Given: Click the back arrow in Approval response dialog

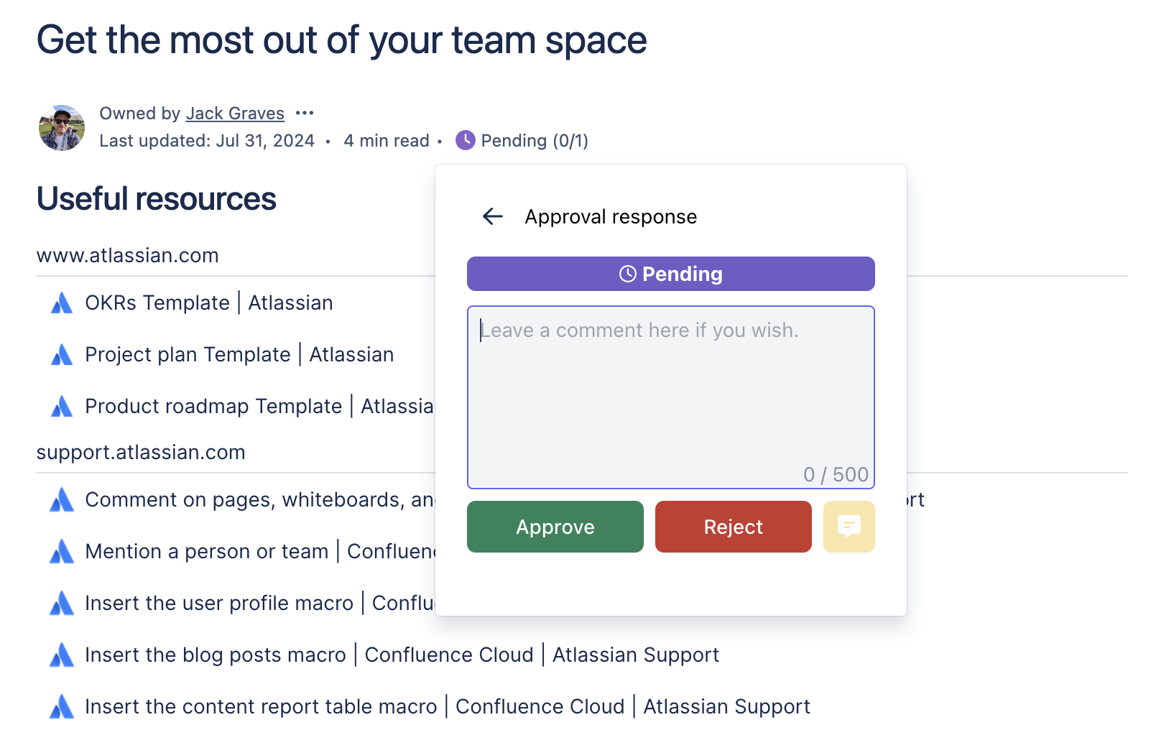Looking at the screenshot, I should click(x=492, y=216).
